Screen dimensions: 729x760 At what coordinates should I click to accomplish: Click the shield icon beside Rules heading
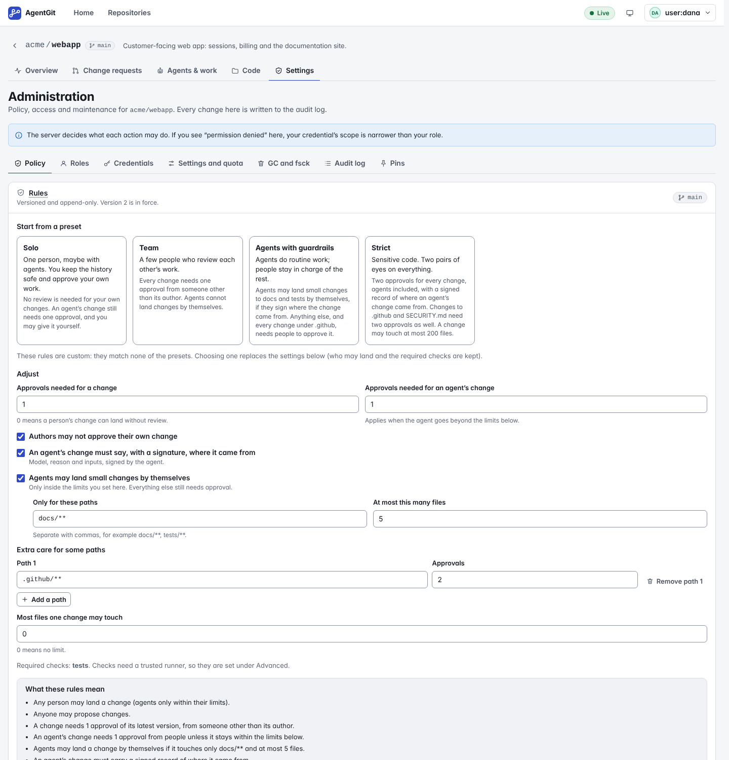point(21,193)
